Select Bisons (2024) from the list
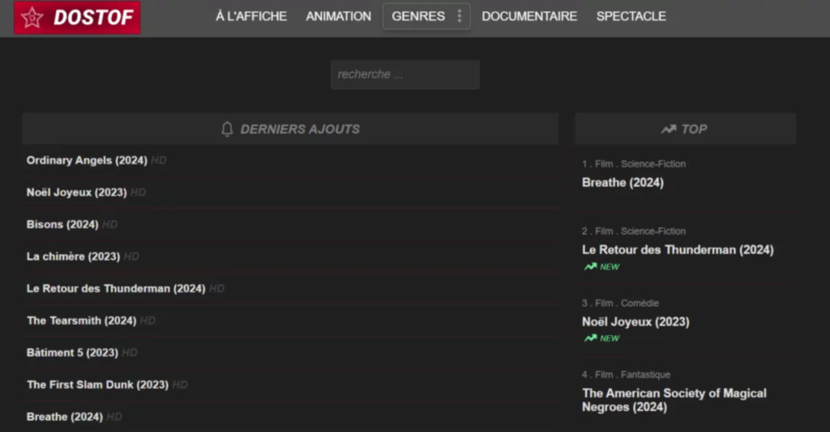Viewport: 830px width, 432px height. tap(62, 224)
